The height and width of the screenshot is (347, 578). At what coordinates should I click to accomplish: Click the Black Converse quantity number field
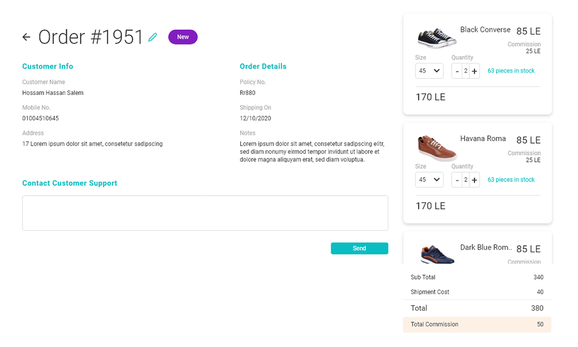465,71
